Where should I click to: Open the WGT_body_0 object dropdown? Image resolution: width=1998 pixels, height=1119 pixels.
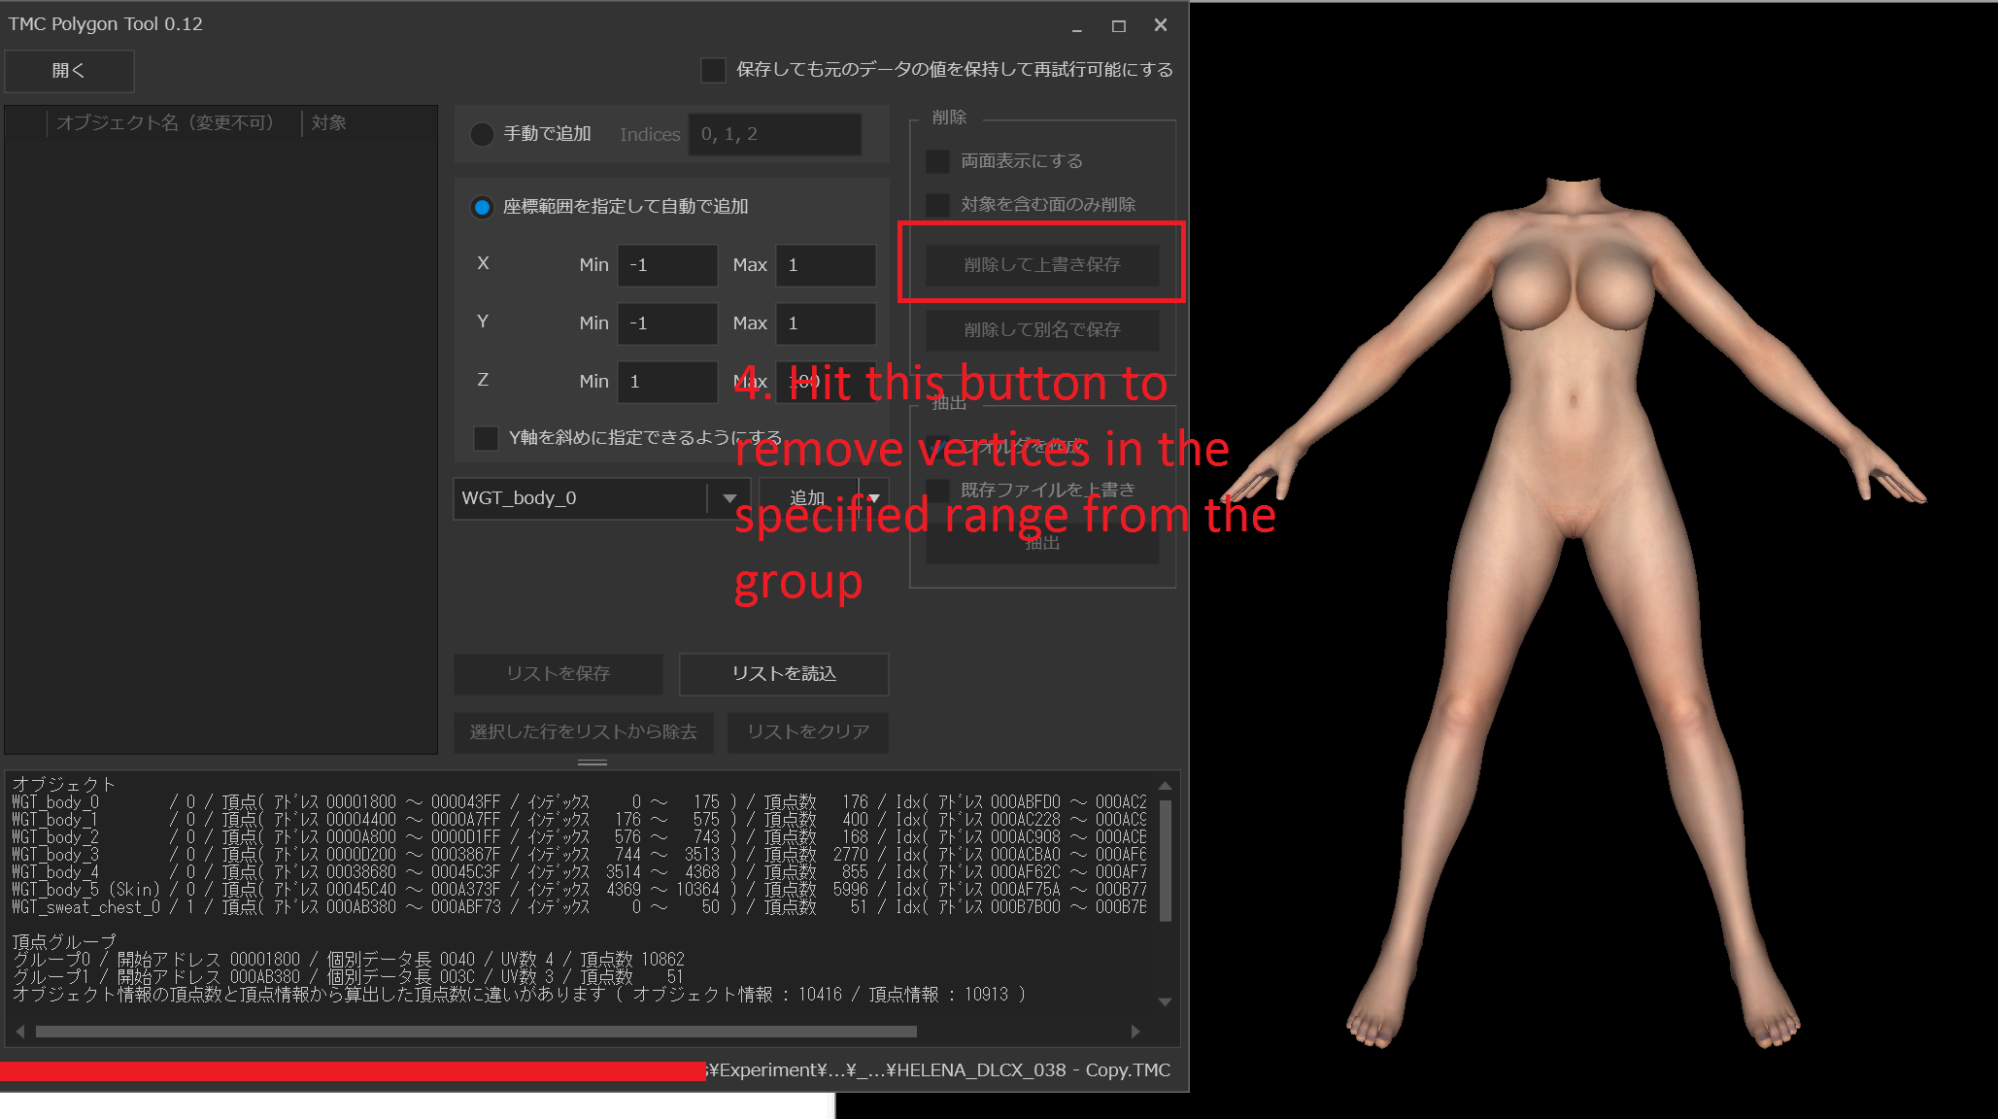(728, 498)
